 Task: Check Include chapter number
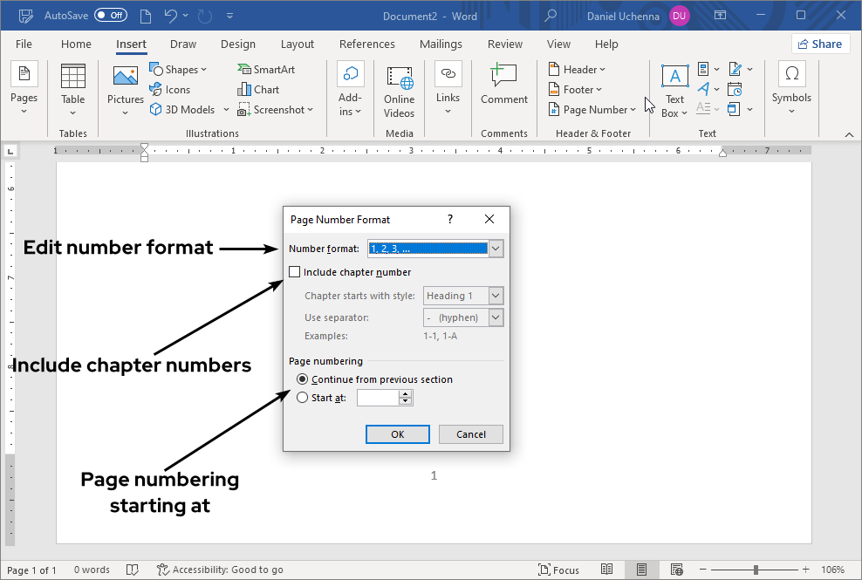tap(294, 271)
